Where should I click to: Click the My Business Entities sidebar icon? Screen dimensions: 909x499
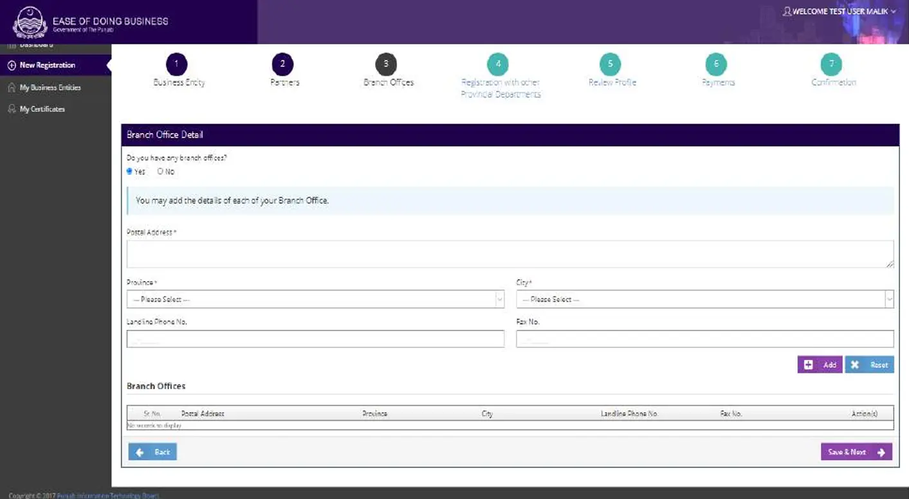click(x=12, y=87)
